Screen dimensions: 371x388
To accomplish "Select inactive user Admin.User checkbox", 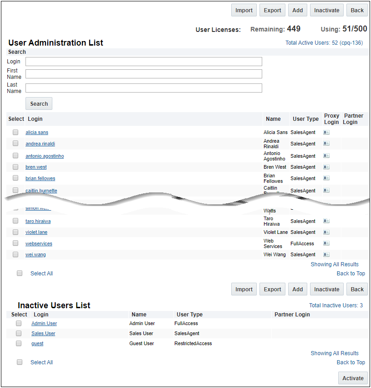I will coord(19,323).
